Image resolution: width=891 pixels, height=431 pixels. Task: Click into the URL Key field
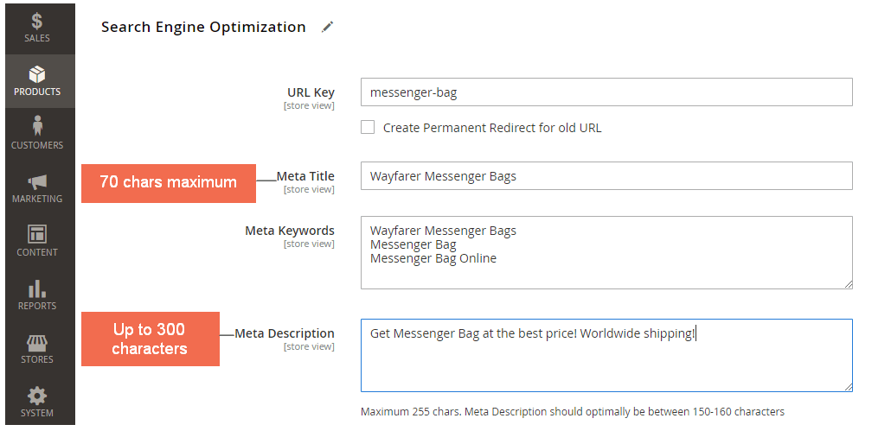606,92
